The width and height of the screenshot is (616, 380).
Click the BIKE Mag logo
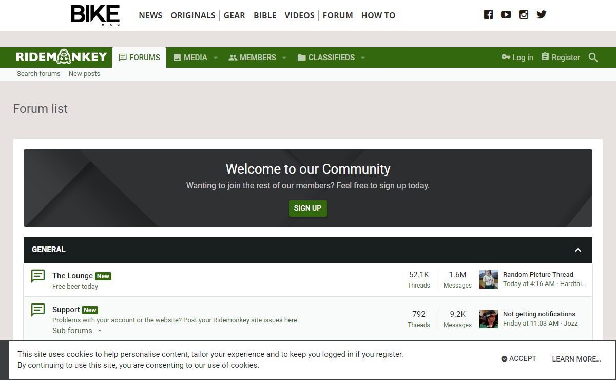pos(95,15)
